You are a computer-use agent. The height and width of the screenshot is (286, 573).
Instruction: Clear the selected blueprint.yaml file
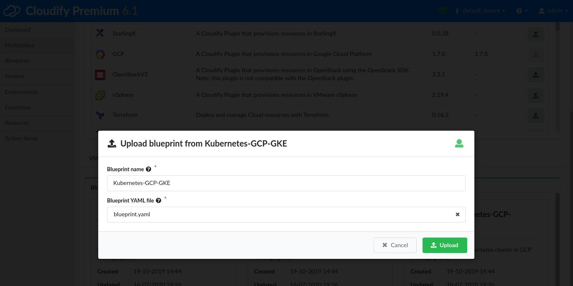pos(457,214)
